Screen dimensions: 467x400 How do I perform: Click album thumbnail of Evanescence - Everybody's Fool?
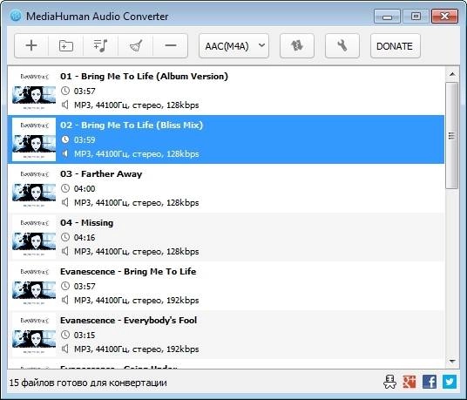coord(34,335)
